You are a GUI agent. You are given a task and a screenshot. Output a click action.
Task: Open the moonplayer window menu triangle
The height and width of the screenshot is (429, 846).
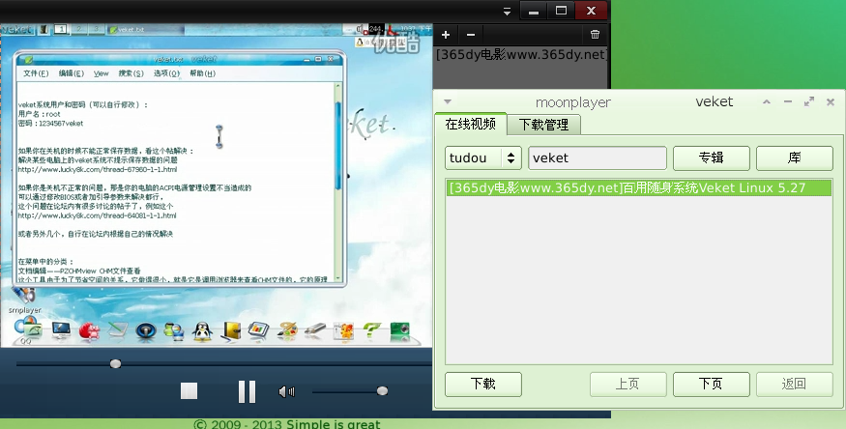click(x=448, y=101)
